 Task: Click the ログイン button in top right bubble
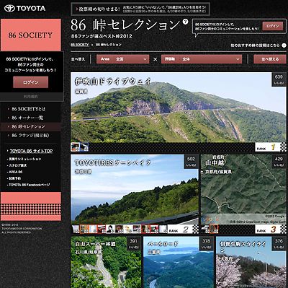[x=272, y=26]
